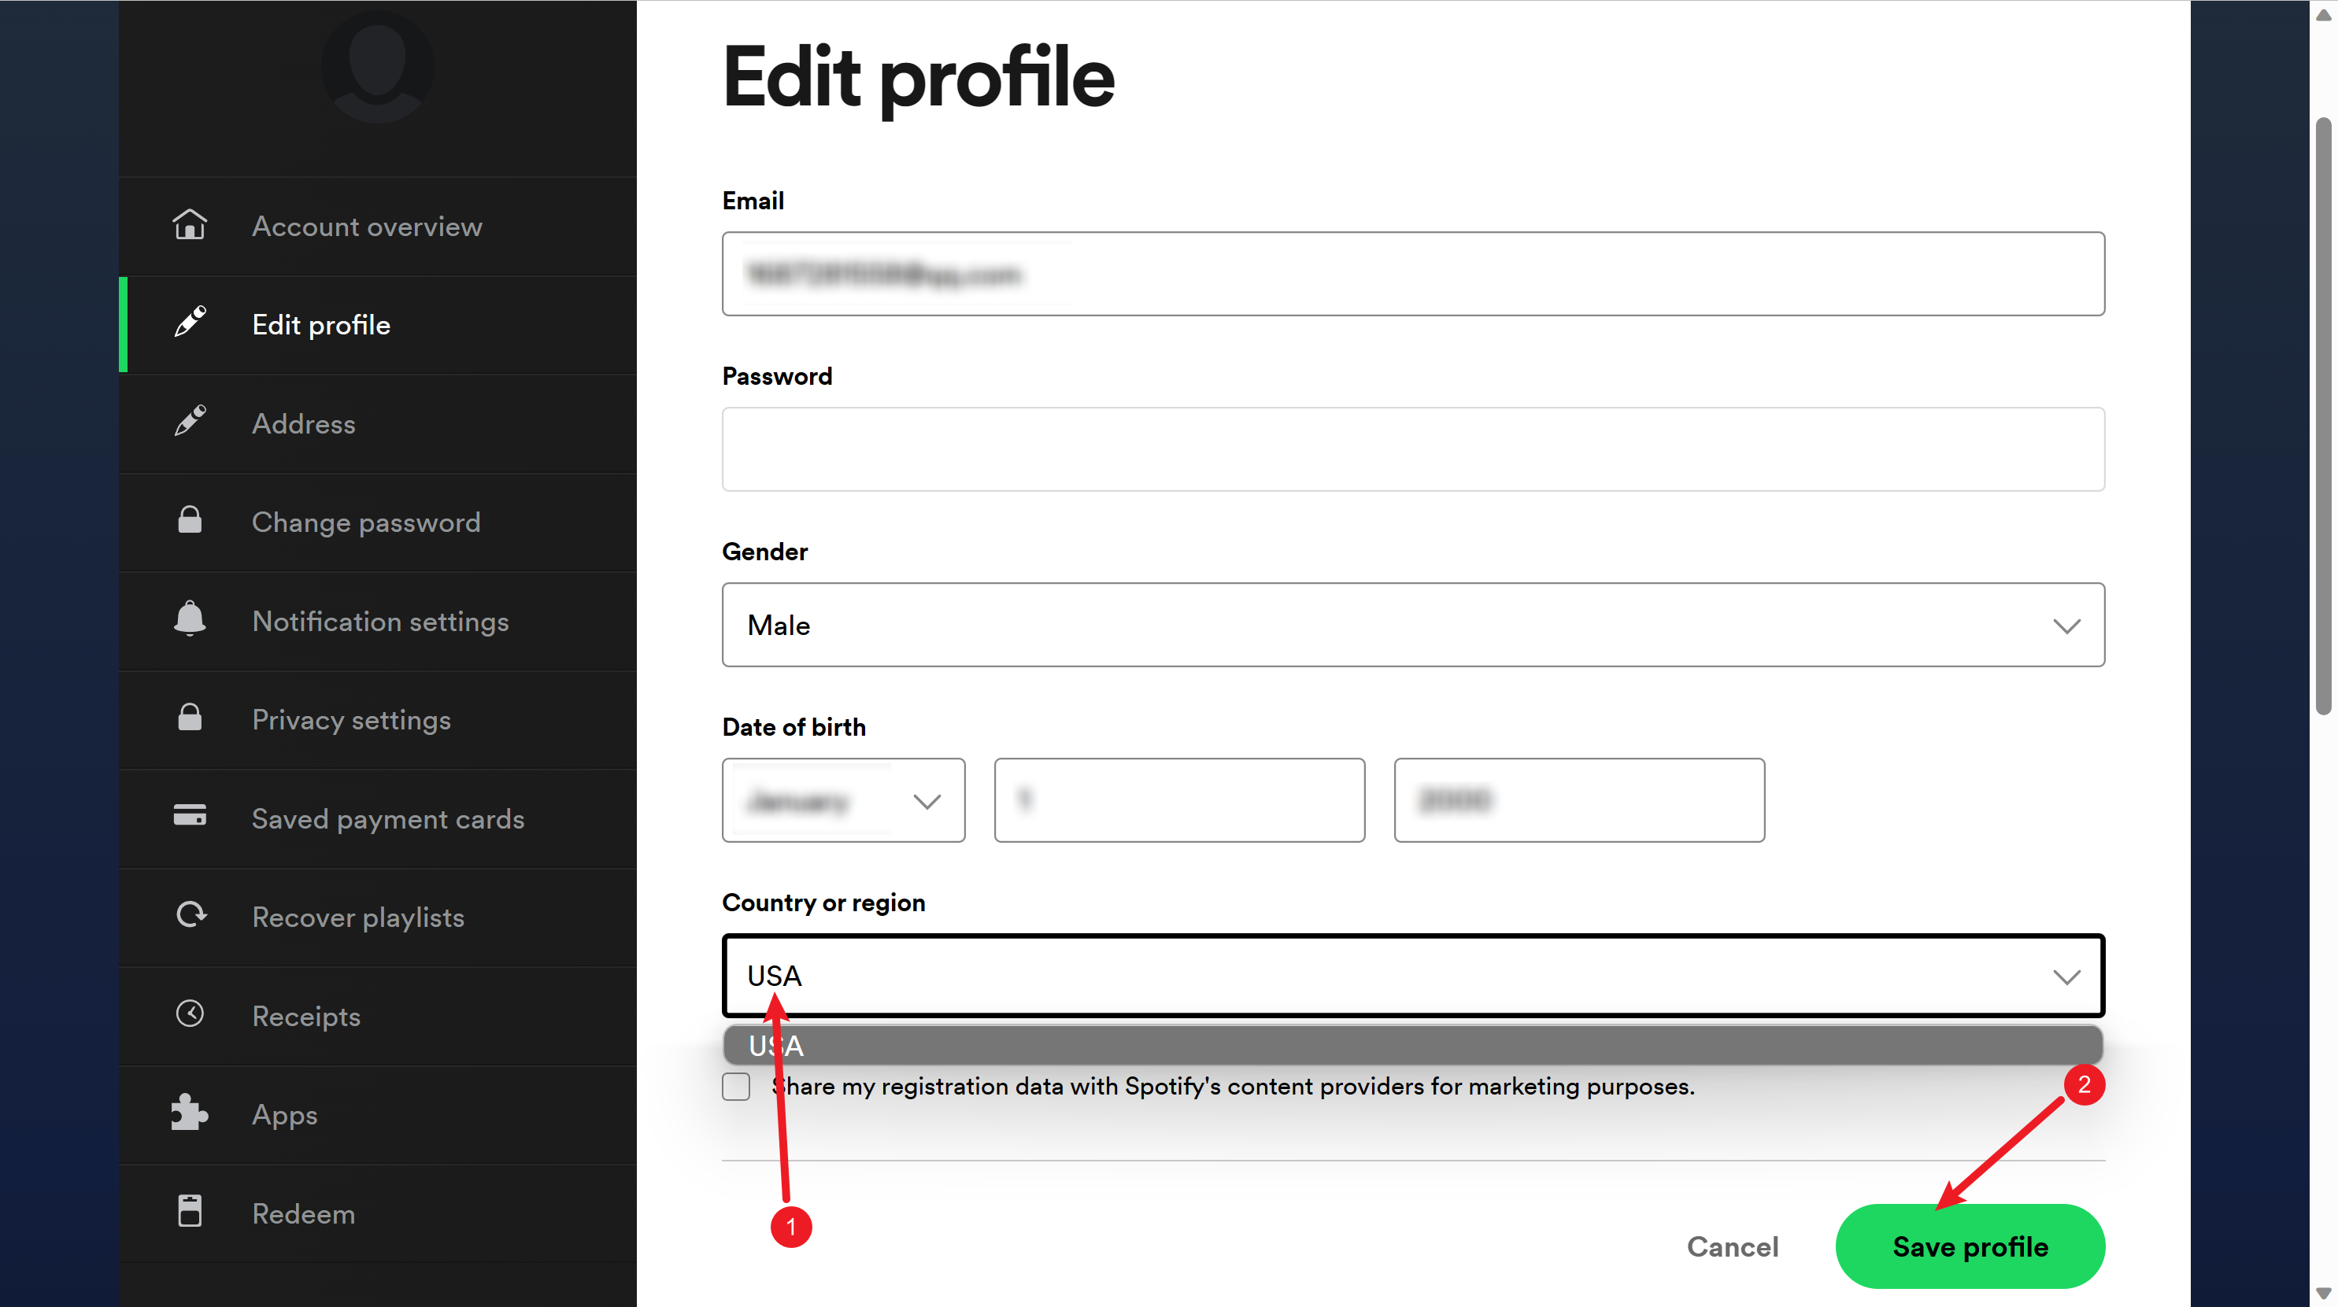Image resolution: width=2338 pixels, height=1307 pixels.
Task: Go to Edit profile sidebar item
Action: coord(321,325)
